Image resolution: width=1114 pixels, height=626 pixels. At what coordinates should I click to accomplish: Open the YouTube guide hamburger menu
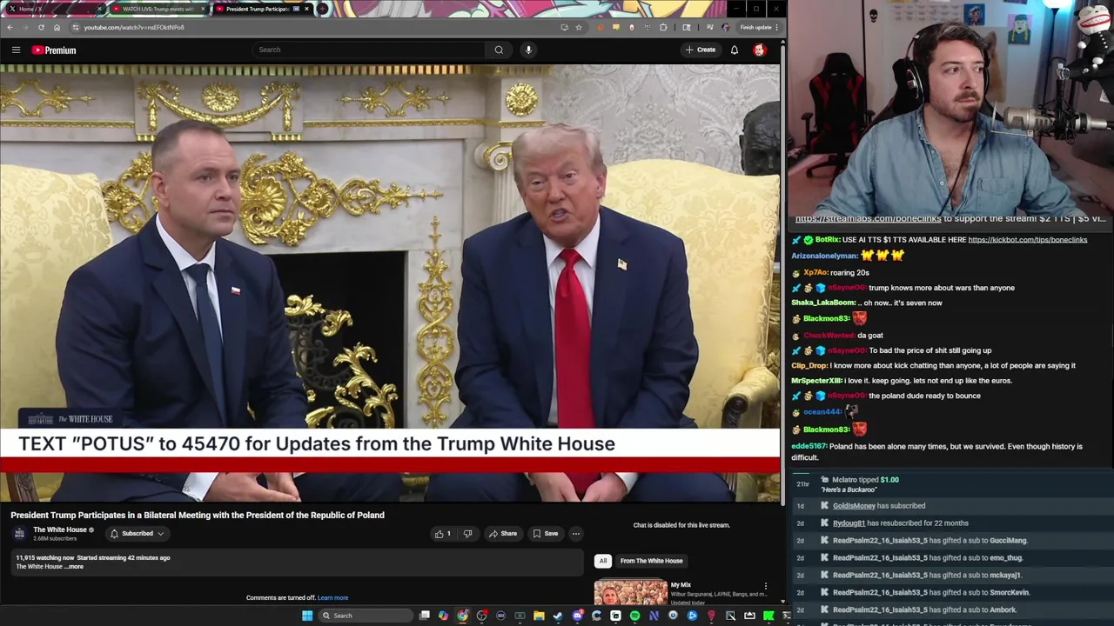pos(16,50)
